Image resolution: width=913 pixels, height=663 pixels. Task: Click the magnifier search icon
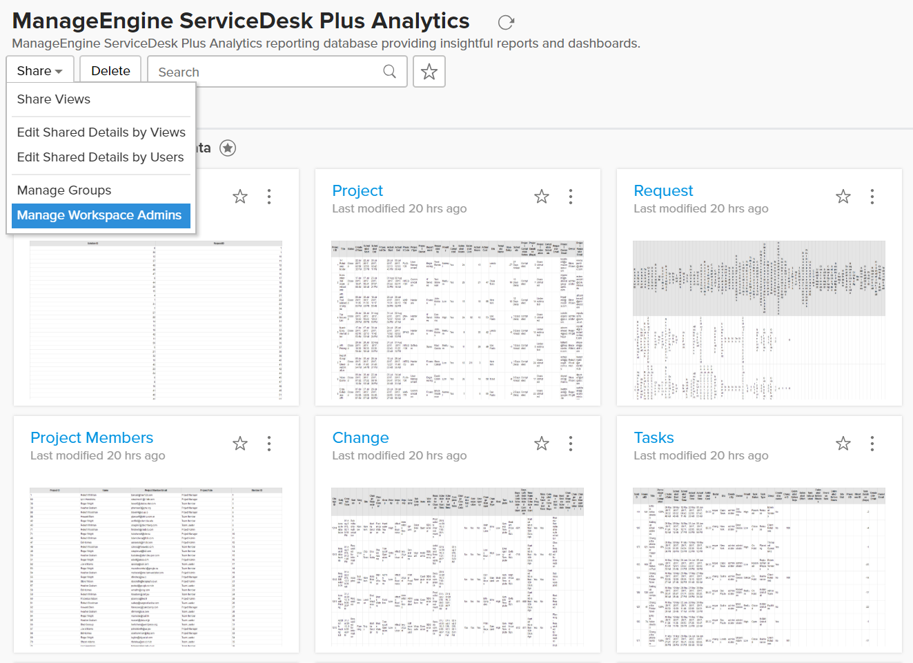point(389,72)
